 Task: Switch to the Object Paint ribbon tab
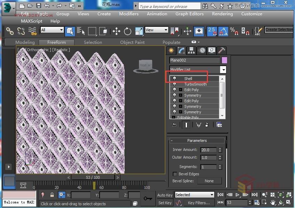[x=132, y=42]
